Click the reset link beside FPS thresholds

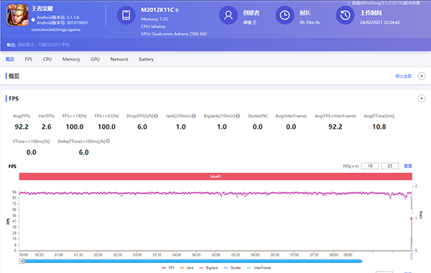408,166
